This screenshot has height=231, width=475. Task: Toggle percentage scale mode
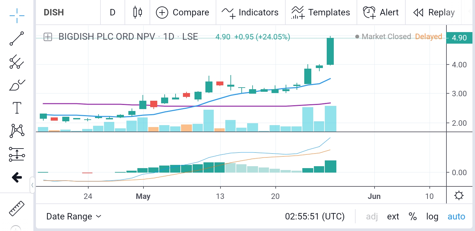(x=412, y=217)
